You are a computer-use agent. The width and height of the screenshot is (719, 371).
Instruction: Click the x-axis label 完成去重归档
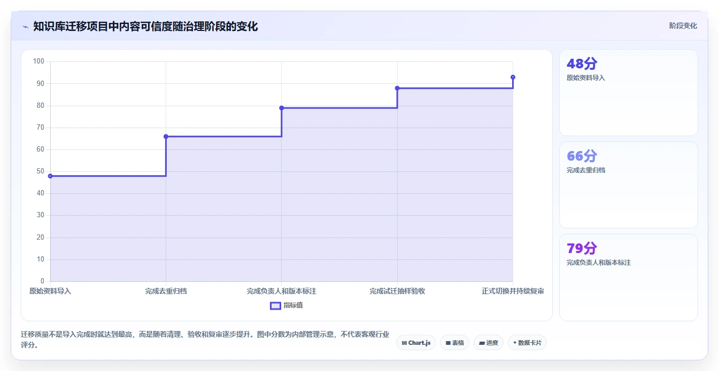tap(166, 291)
